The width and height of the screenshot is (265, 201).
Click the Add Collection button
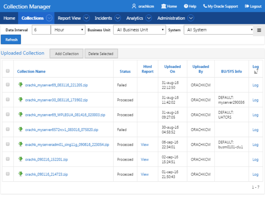coord(66,54)
